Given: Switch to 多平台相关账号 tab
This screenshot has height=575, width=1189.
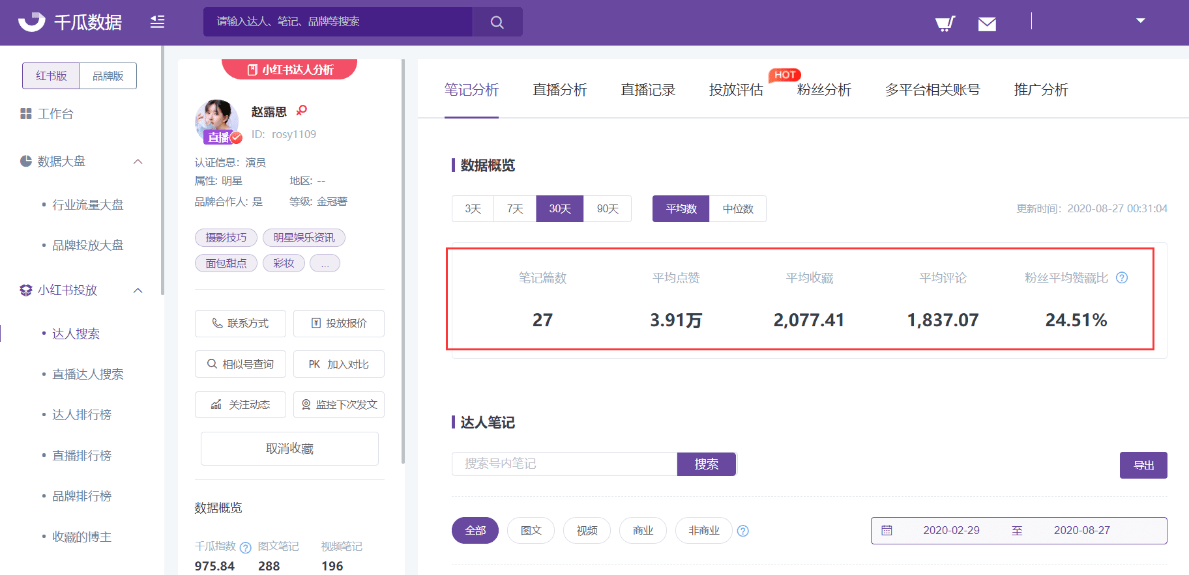Looking at the screenshot, I should [x=932, y=90].
